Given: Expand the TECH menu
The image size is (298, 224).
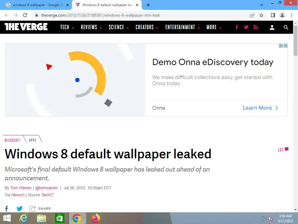Looking at the screenshot, I should click(x=67, y=27).
